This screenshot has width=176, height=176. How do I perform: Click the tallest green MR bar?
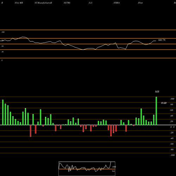click(156, 111)
